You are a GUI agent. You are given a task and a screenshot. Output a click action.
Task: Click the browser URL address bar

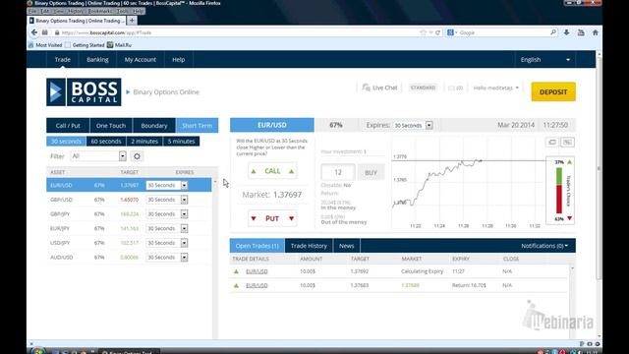[237, 32]
